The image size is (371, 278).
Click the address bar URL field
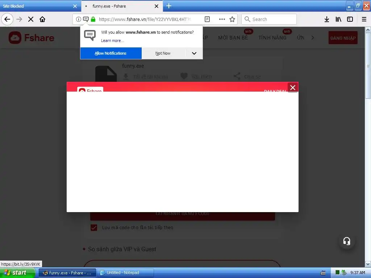(144, 19)
